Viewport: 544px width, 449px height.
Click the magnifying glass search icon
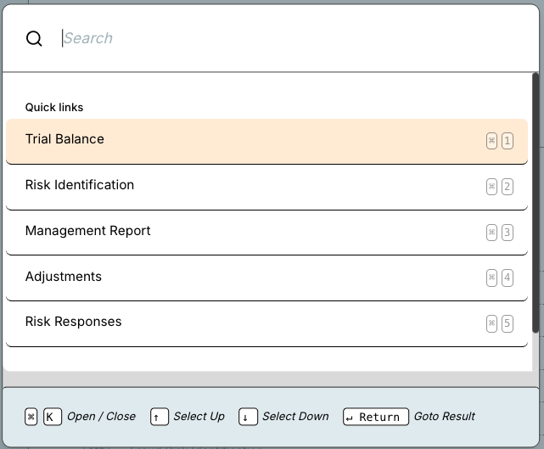34,38
